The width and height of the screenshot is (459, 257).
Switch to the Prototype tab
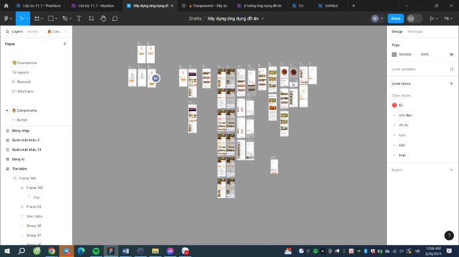pos(415,31)
